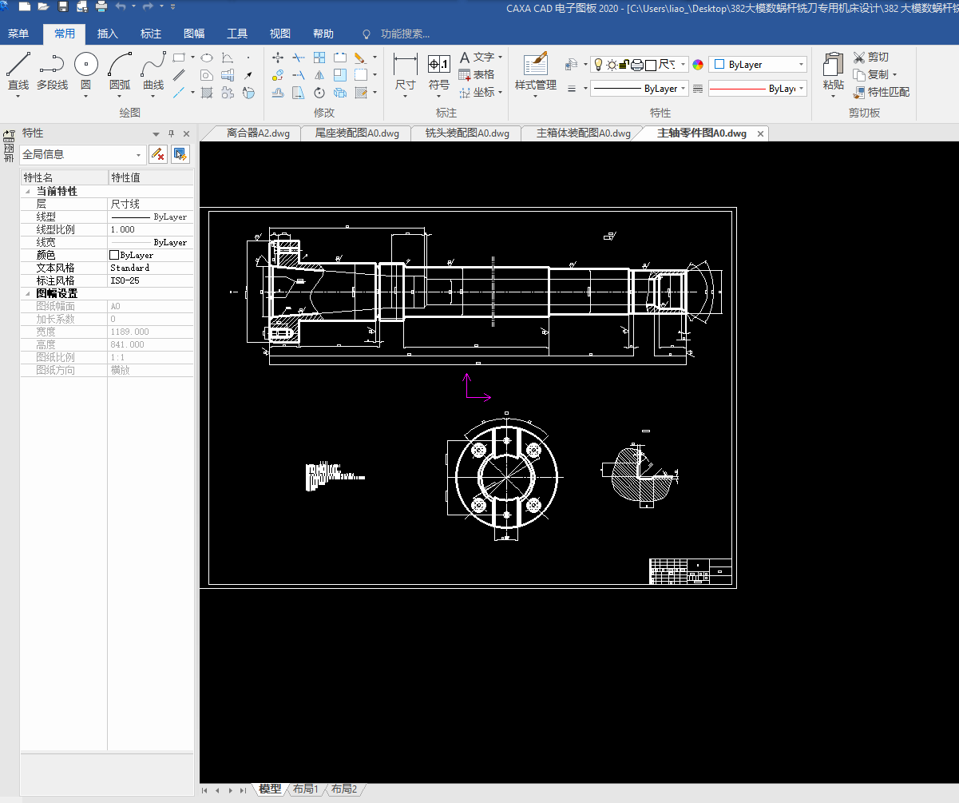The image size is (959, 803).
Task: Select the 直线 (Line) tool
Action: tap(18, 70)
